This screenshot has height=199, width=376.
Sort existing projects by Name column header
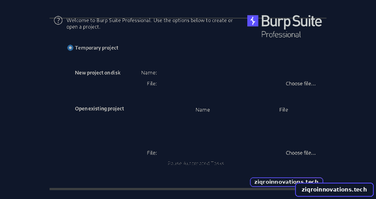point(203,110)
